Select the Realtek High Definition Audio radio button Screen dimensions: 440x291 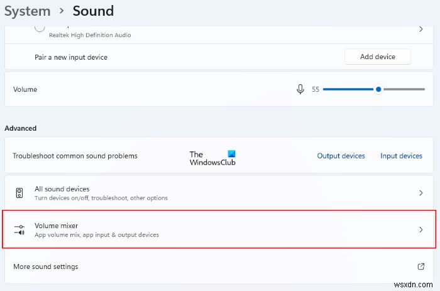[40, 28]
